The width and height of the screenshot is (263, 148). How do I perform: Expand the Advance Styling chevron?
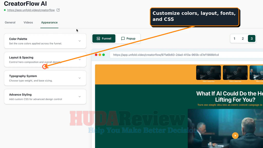click(x=80, y=97)
